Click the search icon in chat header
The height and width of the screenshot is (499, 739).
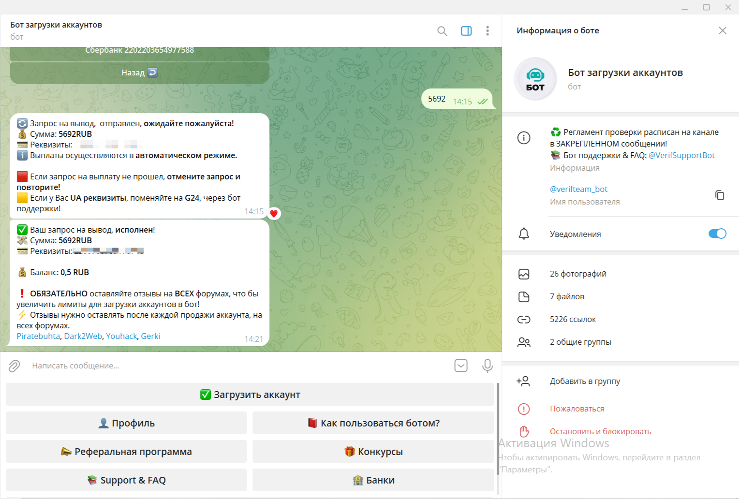pyautogui.click(x=442, y=31)
